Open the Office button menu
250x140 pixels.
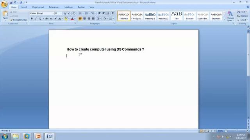pyautogui.click(x=4, y=4)
